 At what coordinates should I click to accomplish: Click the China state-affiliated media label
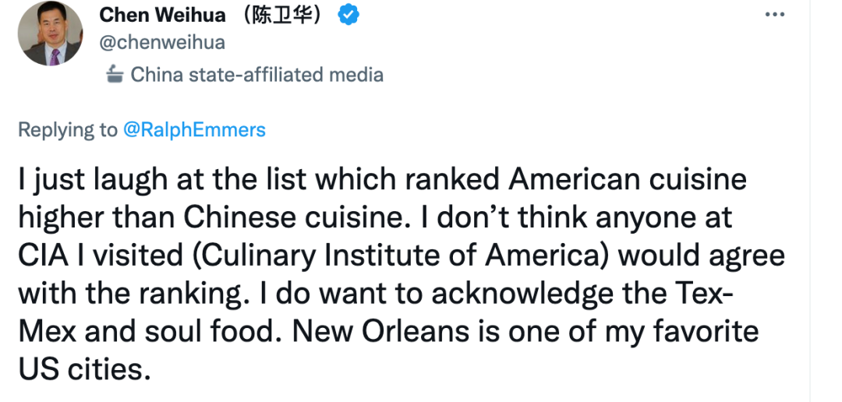coord(257,75)
